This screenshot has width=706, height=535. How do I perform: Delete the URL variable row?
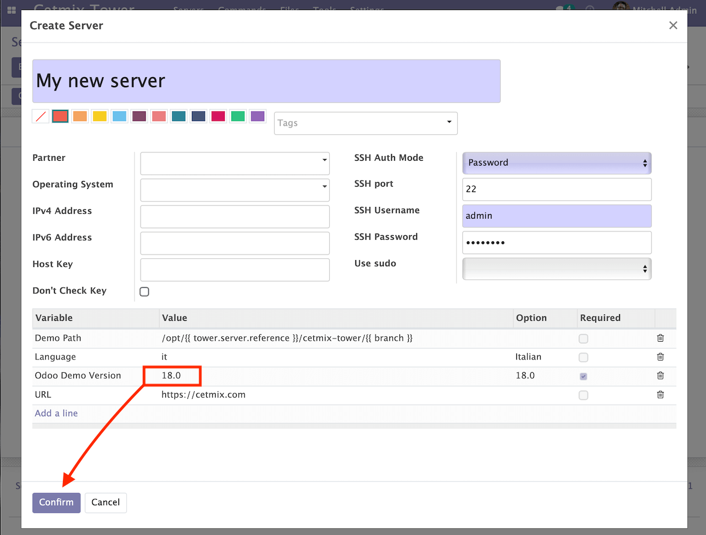(660, 395)
